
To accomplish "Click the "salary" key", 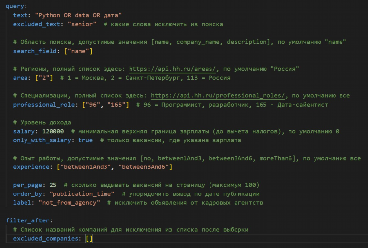I will [24, 131].
